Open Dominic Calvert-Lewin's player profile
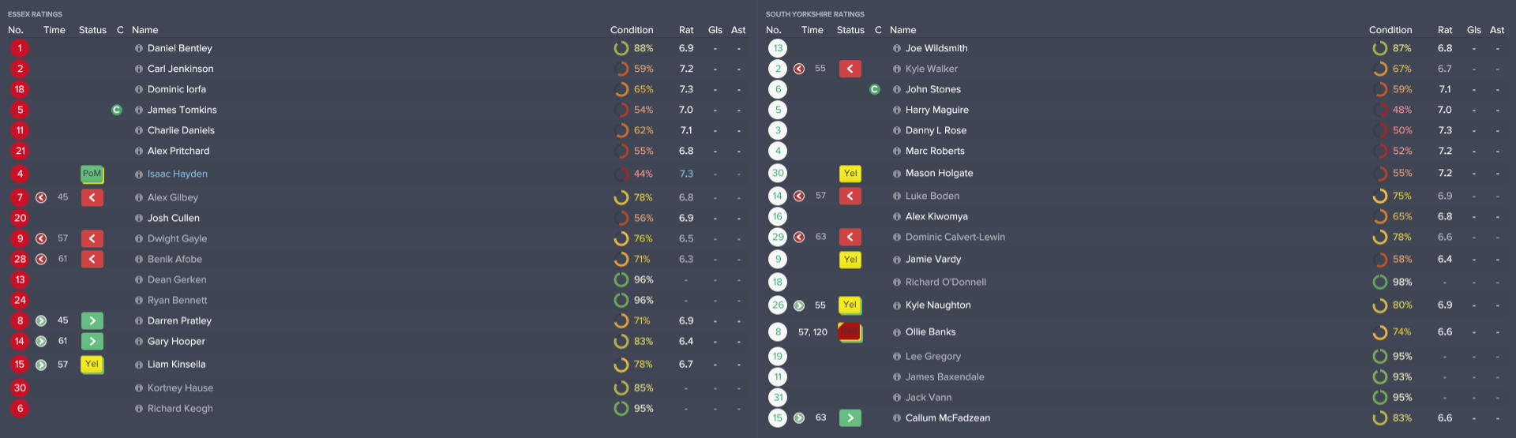The width and height of the screenshot is (1516, 438). tap(955, 237)
